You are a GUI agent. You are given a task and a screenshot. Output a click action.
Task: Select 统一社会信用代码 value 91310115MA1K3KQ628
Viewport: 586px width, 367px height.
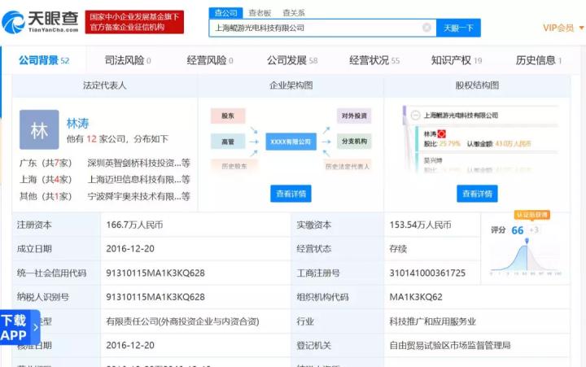(x=155, y=273)
